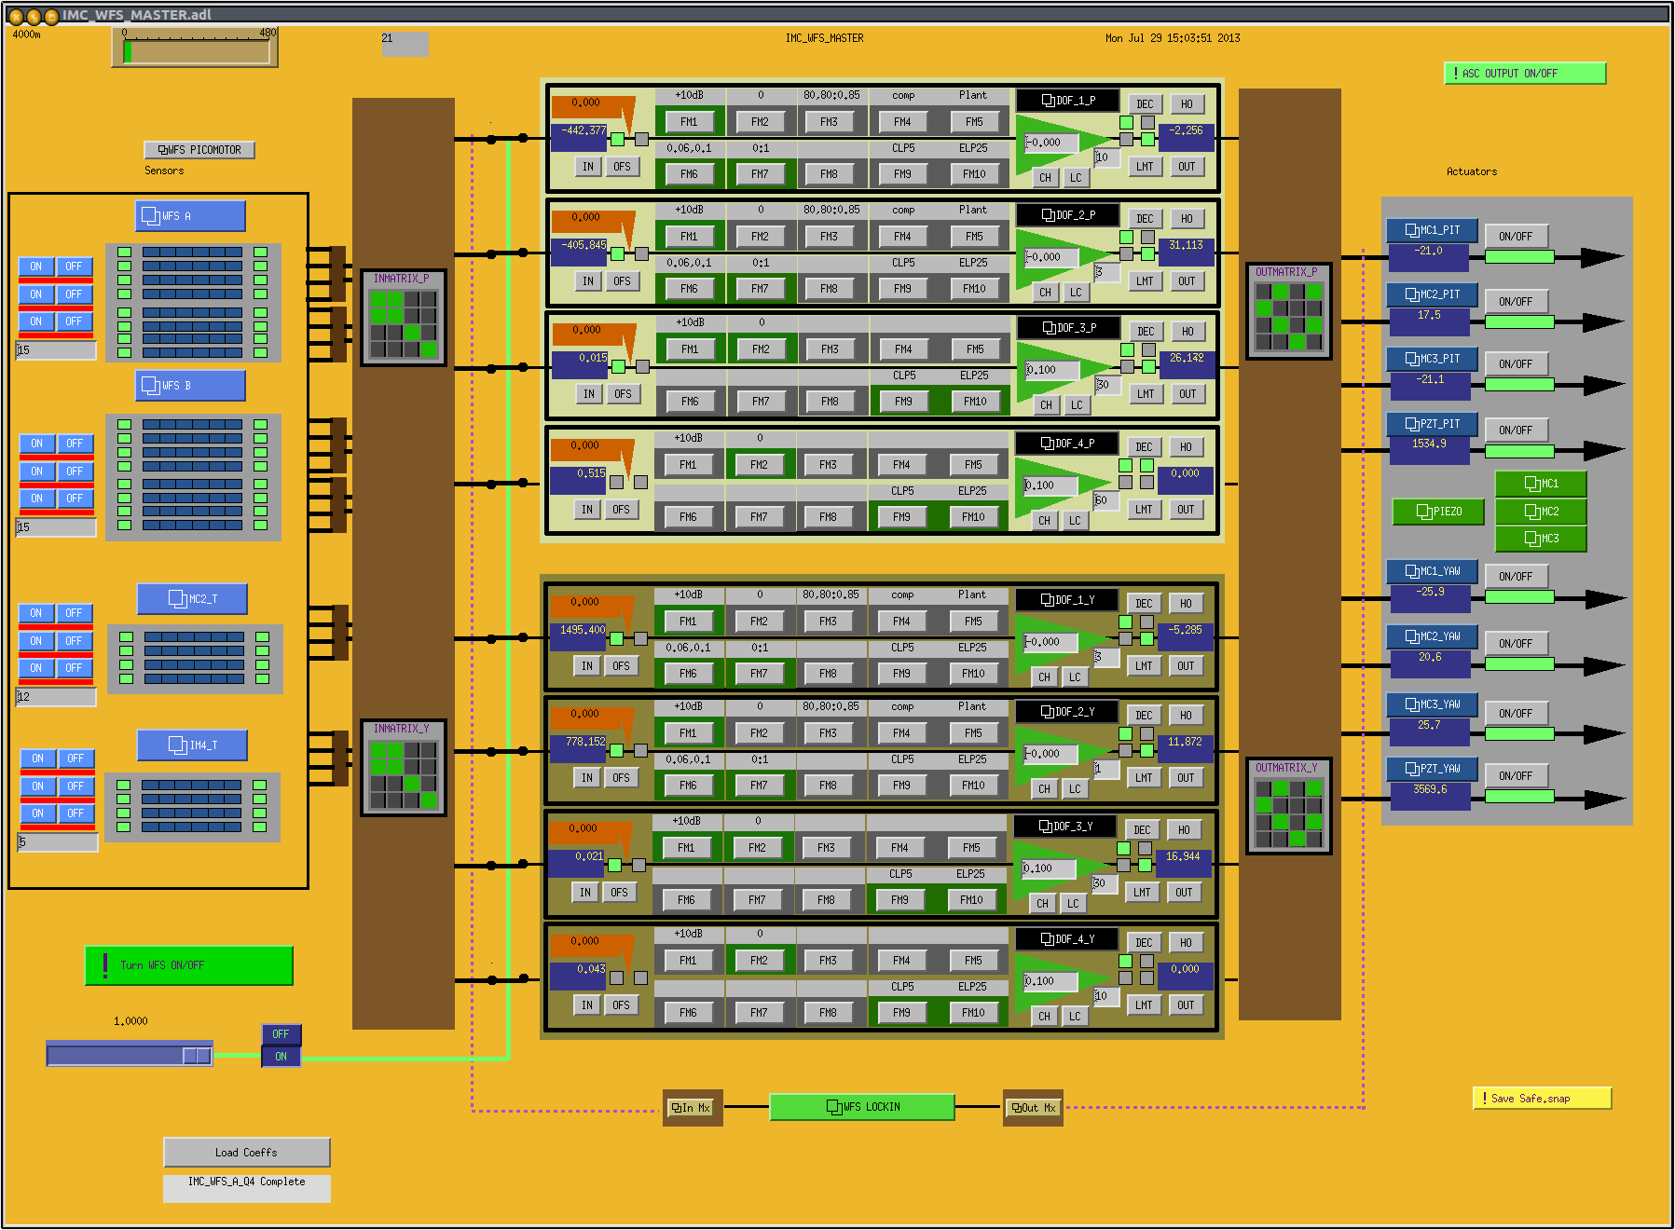The image size is (1675, 1230).
Task: Open the ASC OUTPUT ON/OFF menu
Action: pyautogui.click(x=1525, y=74)
